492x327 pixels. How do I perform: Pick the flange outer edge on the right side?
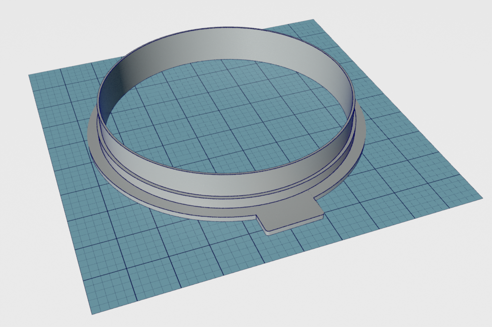364,134
